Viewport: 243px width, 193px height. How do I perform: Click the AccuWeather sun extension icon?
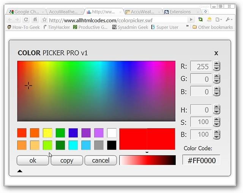209,19
